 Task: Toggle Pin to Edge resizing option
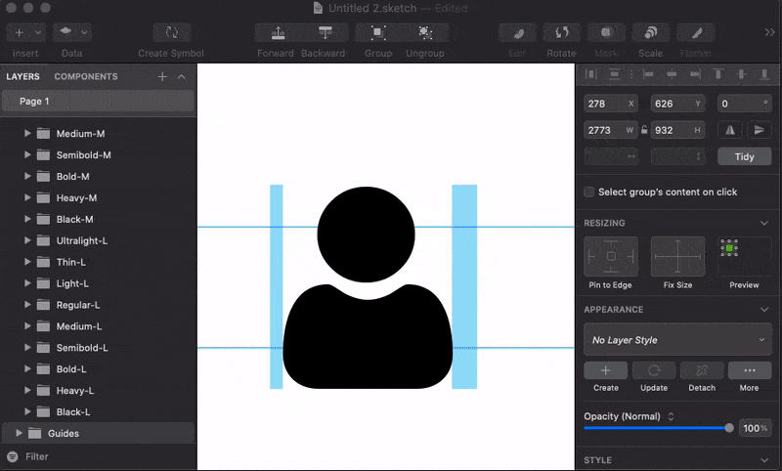[610, 257]
